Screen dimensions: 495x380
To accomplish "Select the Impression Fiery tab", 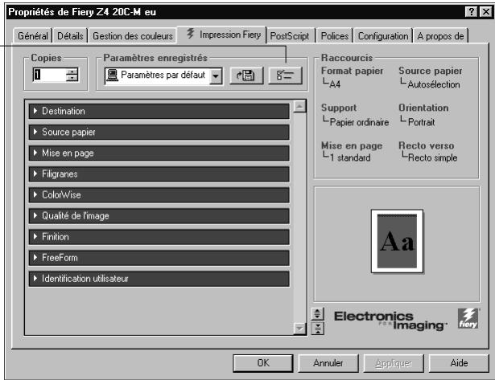I will click(222, 34).
